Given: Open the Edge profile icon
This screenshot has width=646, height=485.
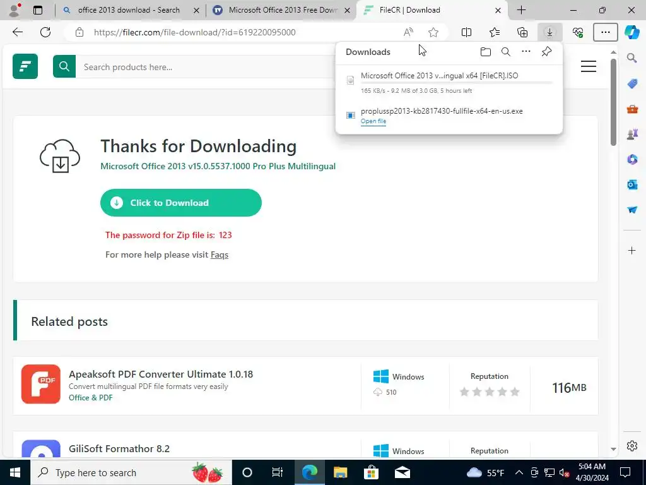Looking at the screenshot, I should tap(15, 10).
